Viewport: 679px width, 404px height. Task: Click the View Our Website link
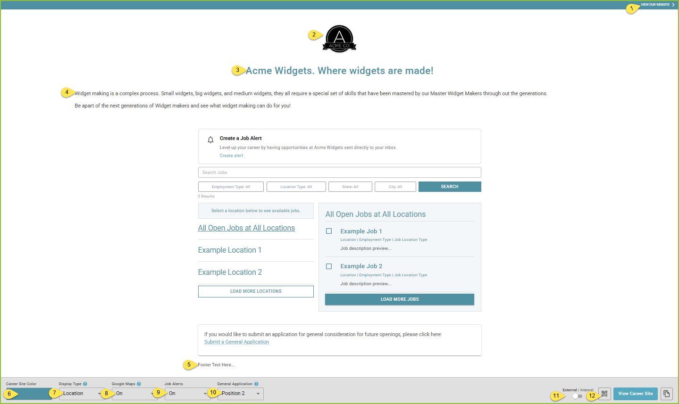click(x=655, y=5)
